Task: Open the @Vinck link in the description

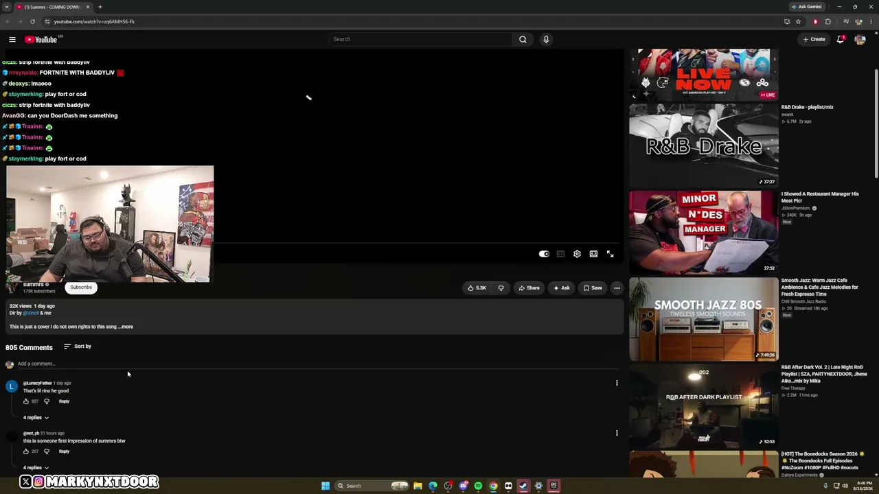Action: 31,313
